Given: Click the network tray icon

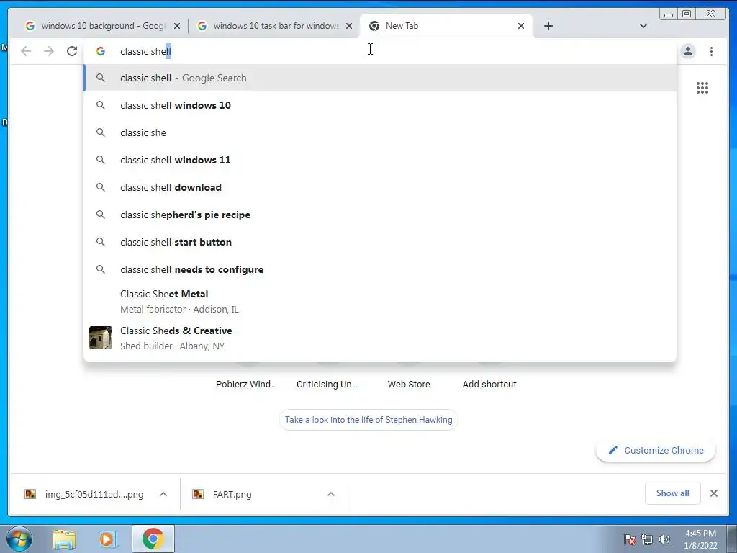Looking at the screenshot, I should pos(647,539).
